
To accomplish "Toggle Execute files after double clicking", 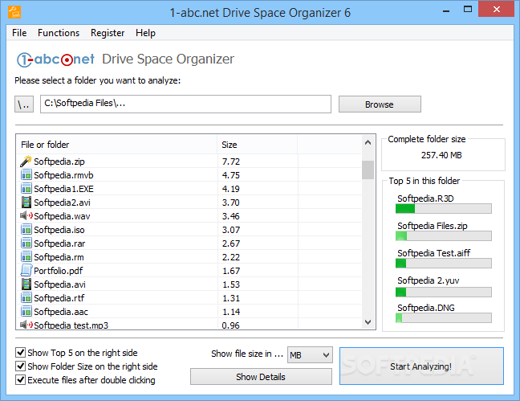I will pos(21,379).
